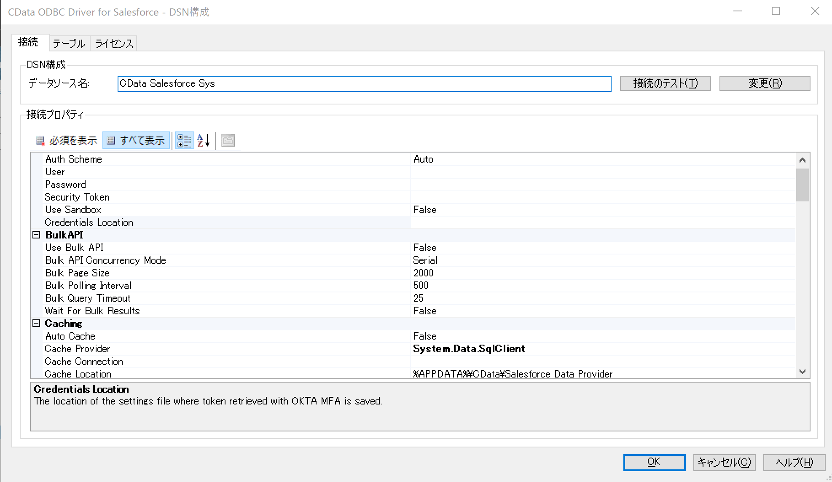Click the データソース名 text field
Viewport: 832px width, 482px height.
click(364, 83)
